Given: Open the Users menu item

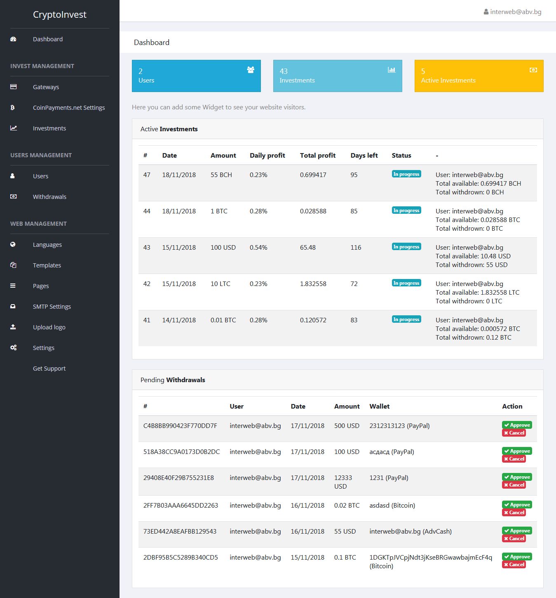Looking at the screenshot, I should [x=40, y=176].
